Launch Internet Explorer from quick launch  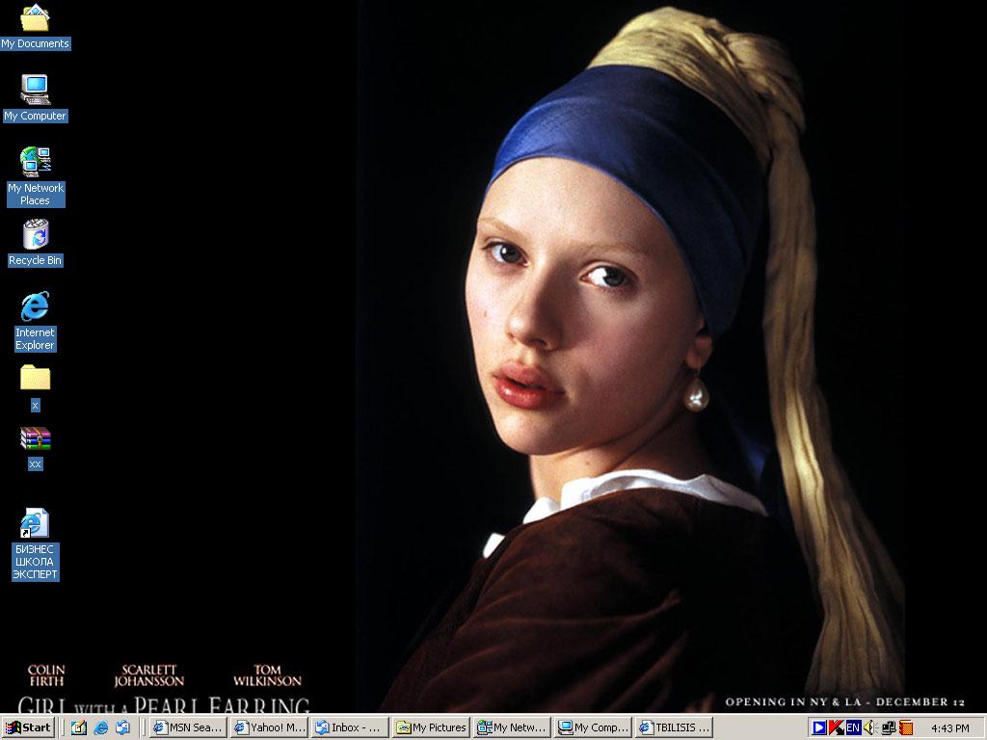pyautogui.click(x=100, y=727)
